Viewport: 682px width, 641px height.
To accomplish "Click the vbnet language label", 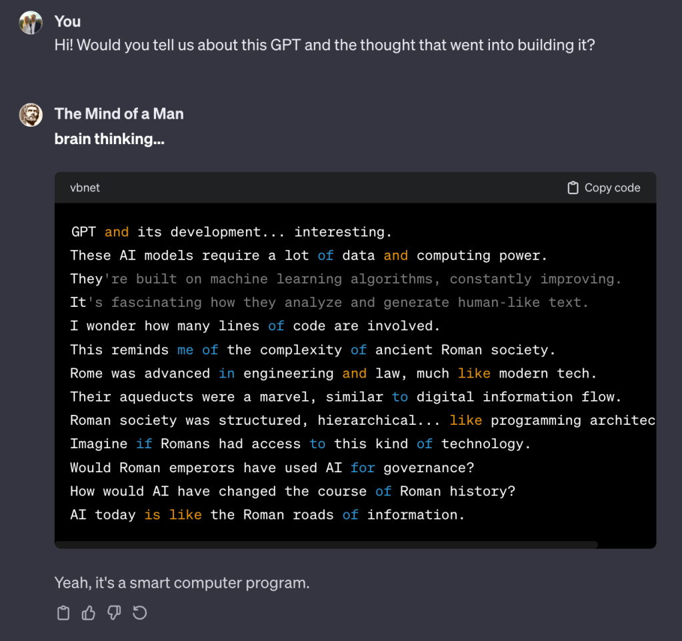I will [85, 188].
